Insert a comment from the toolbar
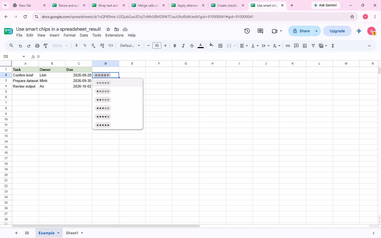The image size is (381, 238). click(296, 46)
